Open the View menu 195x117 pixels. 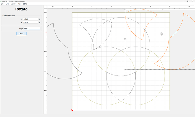point(19,4)
